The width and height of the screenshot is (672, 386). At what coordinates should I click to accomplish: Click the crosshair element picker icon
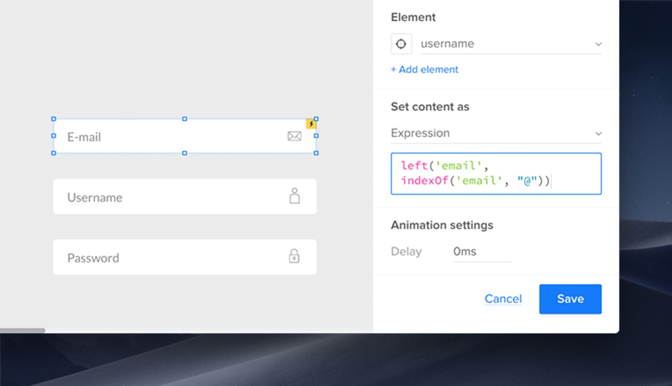coord(401,44)
